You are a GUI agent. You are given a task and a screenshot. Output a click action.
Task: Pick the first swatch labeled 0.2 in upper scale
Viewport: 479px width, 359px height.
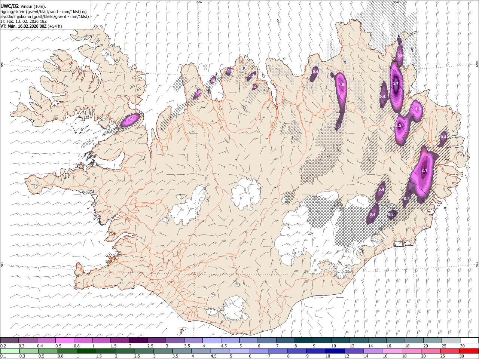point(10,341)
